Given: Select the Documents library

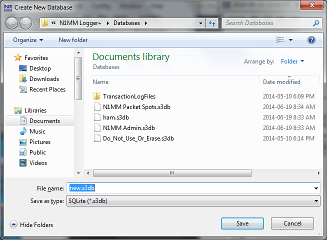Looking at the screenshot, I should click(44, 120).
